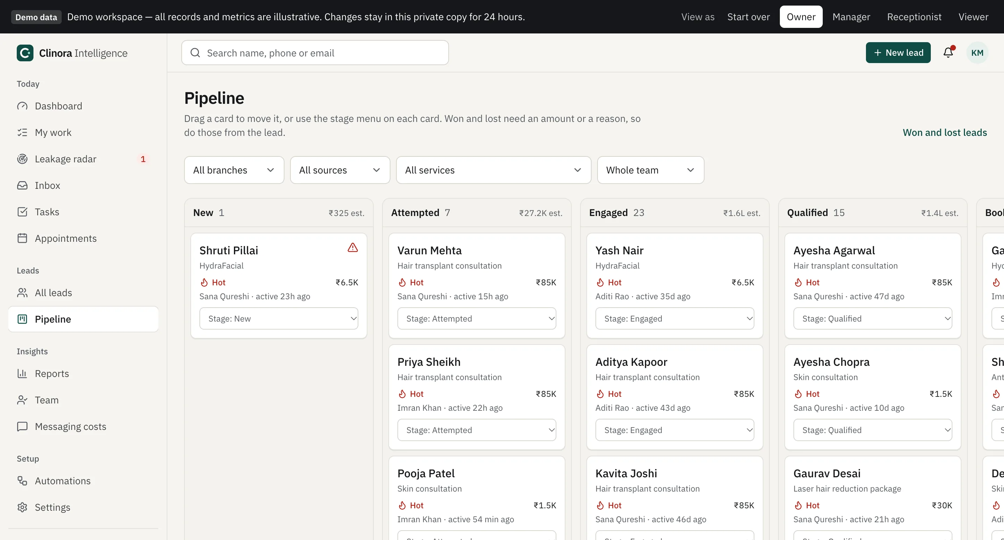Click the search name, phone or email field
This screenshot has width=1004, height=540.
pyautogui.click(x=315, y=53)
